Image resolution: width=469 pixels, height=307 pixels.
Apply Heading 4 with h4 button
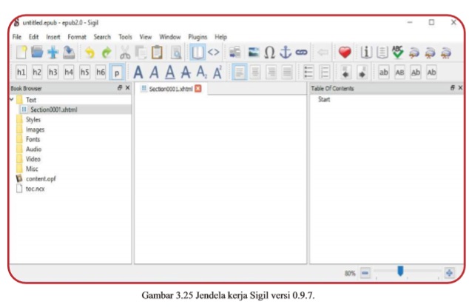(x=69, y=72)
